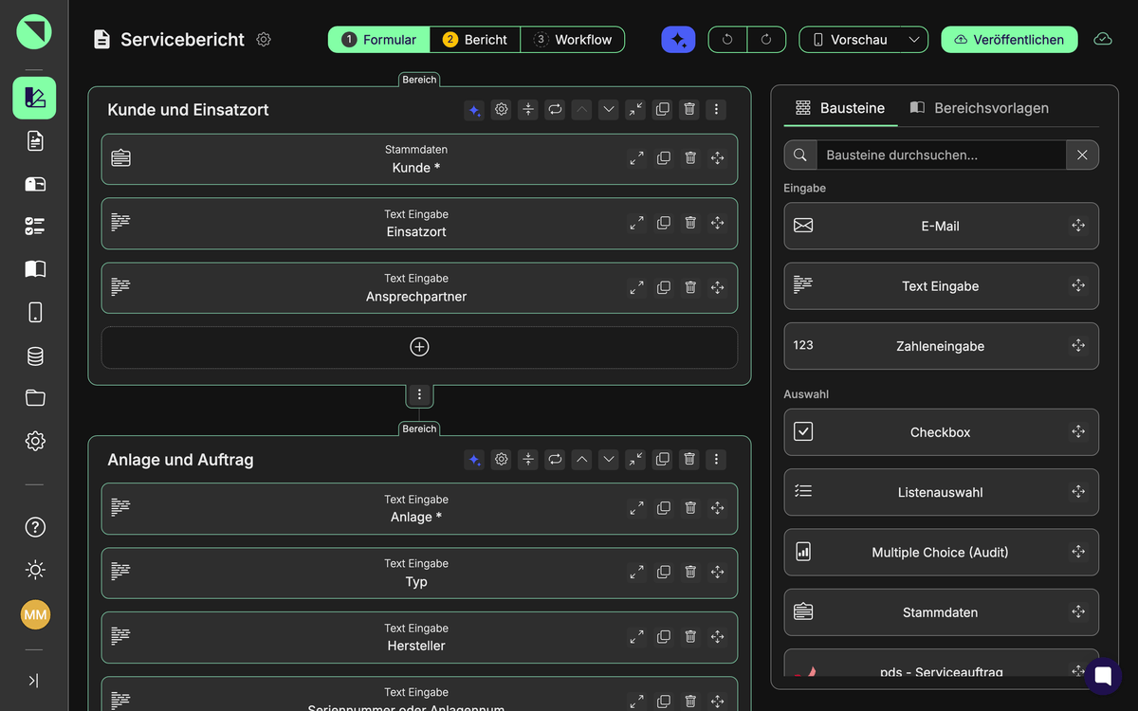The image size is (1138, 711).
Task: Click the cloud sync status icon
Action: (1103, 39)
